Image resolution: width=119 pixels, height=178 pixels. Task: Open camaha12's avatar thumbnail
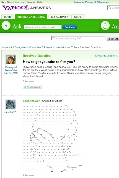[11, 105]
